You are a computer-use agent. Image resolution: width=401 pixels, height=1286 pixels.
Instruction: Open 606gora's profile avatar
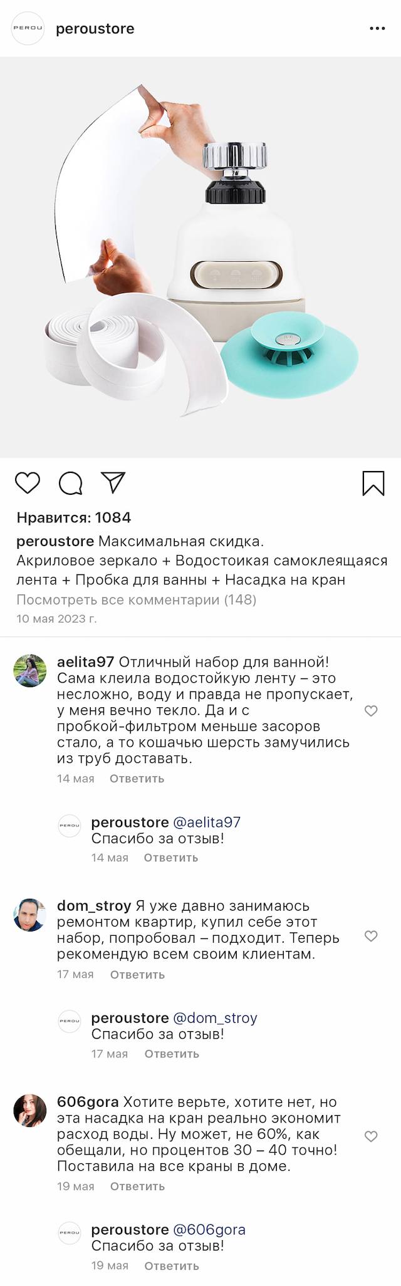30,1111
